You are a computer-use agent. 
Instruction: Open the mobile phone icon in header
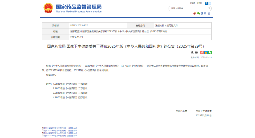(x=202, y=14)
